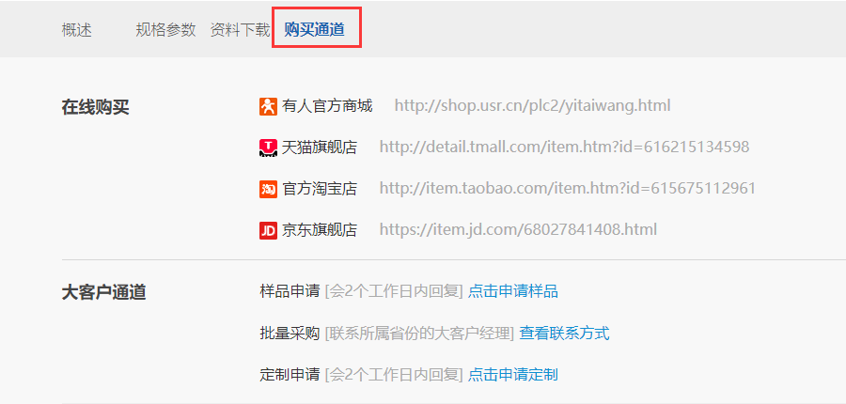Open the item.jd.com product link
The image size is (846, 404).
(518, 230)
